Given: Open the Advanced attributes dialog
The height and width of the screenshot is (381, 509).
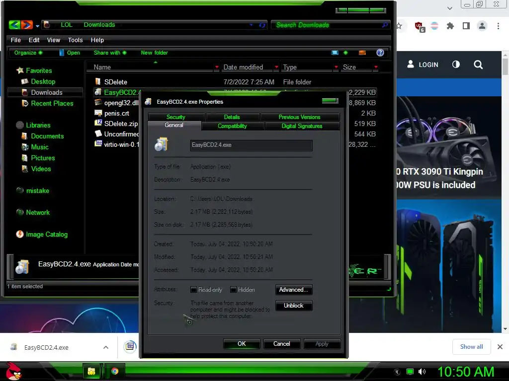Looking at the screenshot, I should tap(294, 290).
